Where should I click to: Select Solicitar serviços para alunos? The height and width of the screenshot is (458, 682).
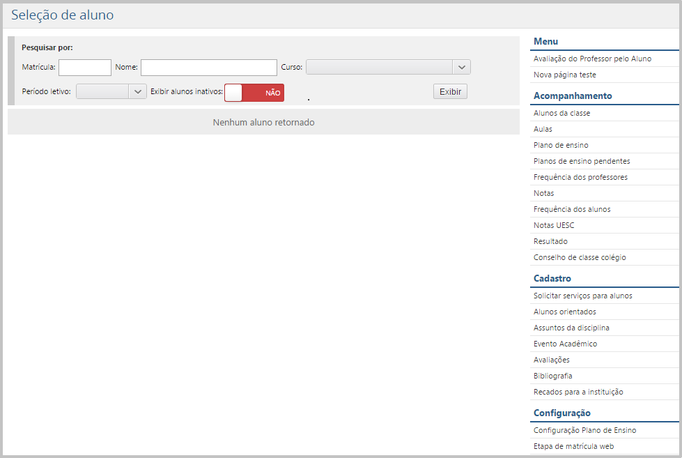(582, 296)
